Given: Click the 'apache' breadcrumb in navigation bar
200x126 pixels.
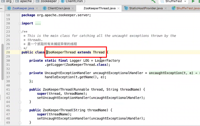Looking at the screenshot, I should [26, 1].
